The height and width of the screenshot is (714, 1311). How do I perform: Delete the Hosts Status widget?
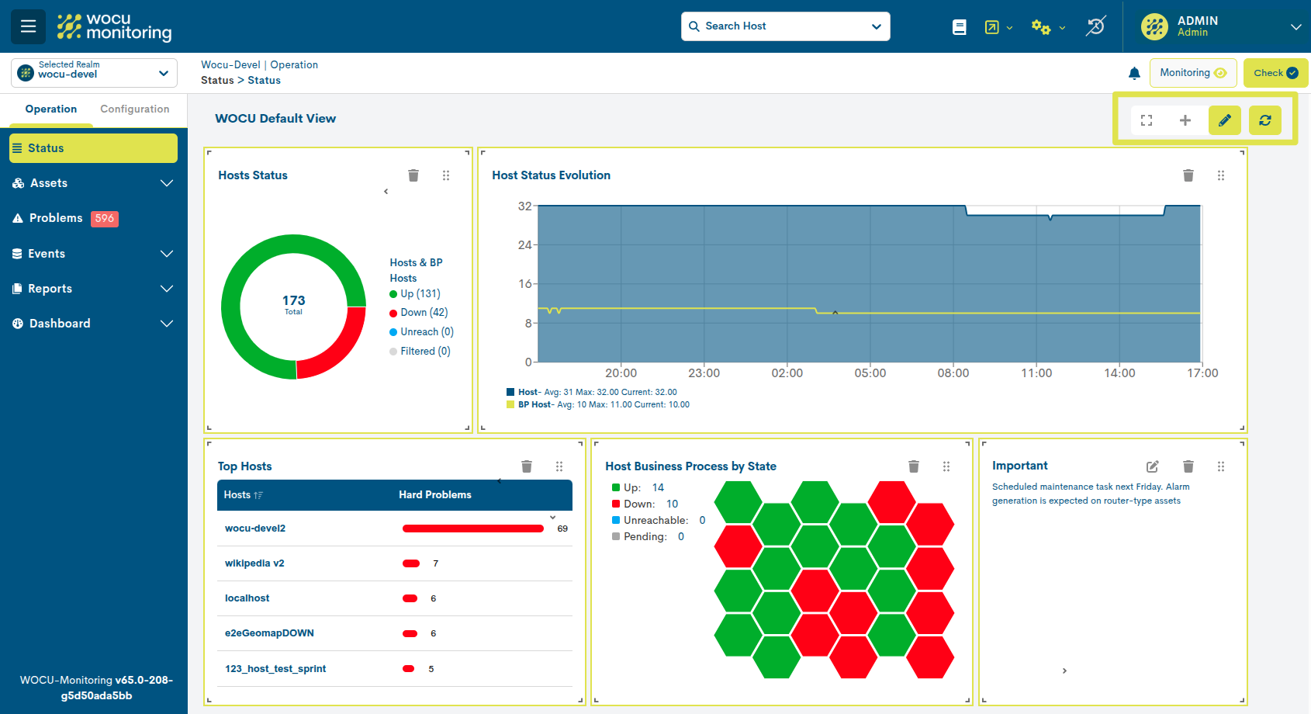click(x=413, y=175)
